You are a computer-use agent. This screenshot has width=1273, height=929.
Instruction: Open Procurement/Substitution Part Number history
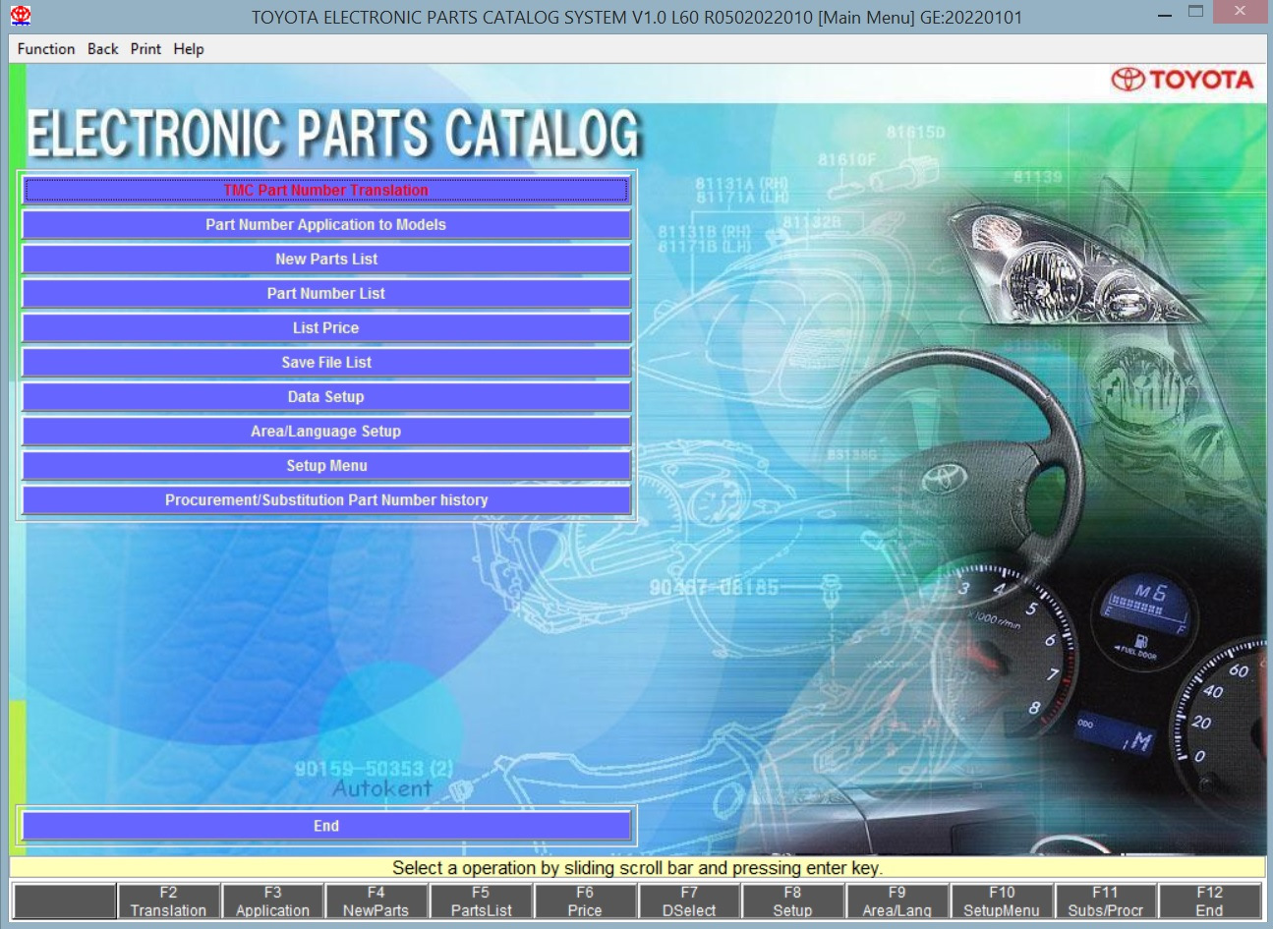click(325, 499)
